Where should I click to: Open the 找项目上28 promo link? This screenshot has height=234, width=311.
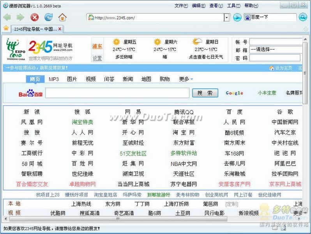(x=48, y=195)
